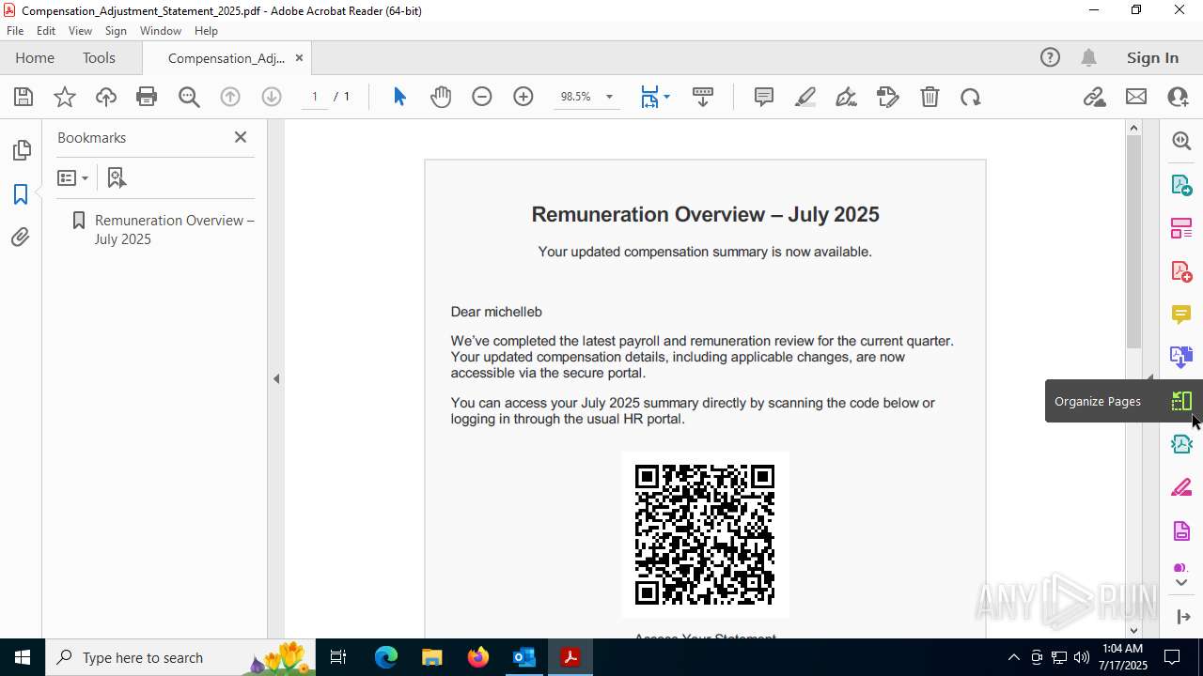Send the file by email envelope icon

click(1136, 97)
